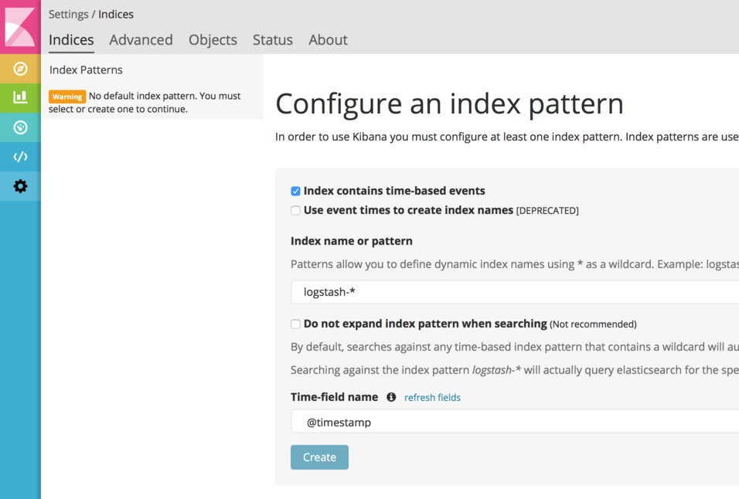Enable Use event times to create index names

[295, 210]
